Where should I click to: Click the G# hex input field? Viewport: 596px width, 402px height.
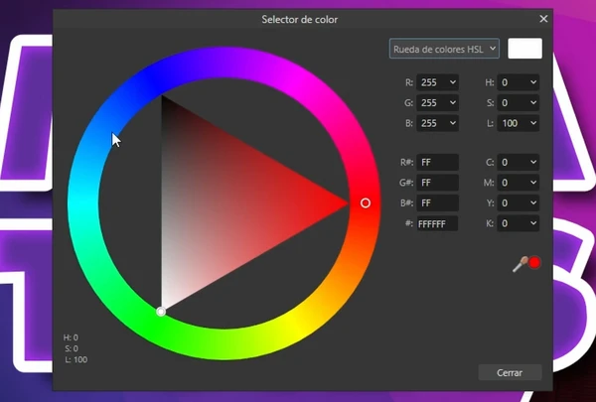pos(437,183)
